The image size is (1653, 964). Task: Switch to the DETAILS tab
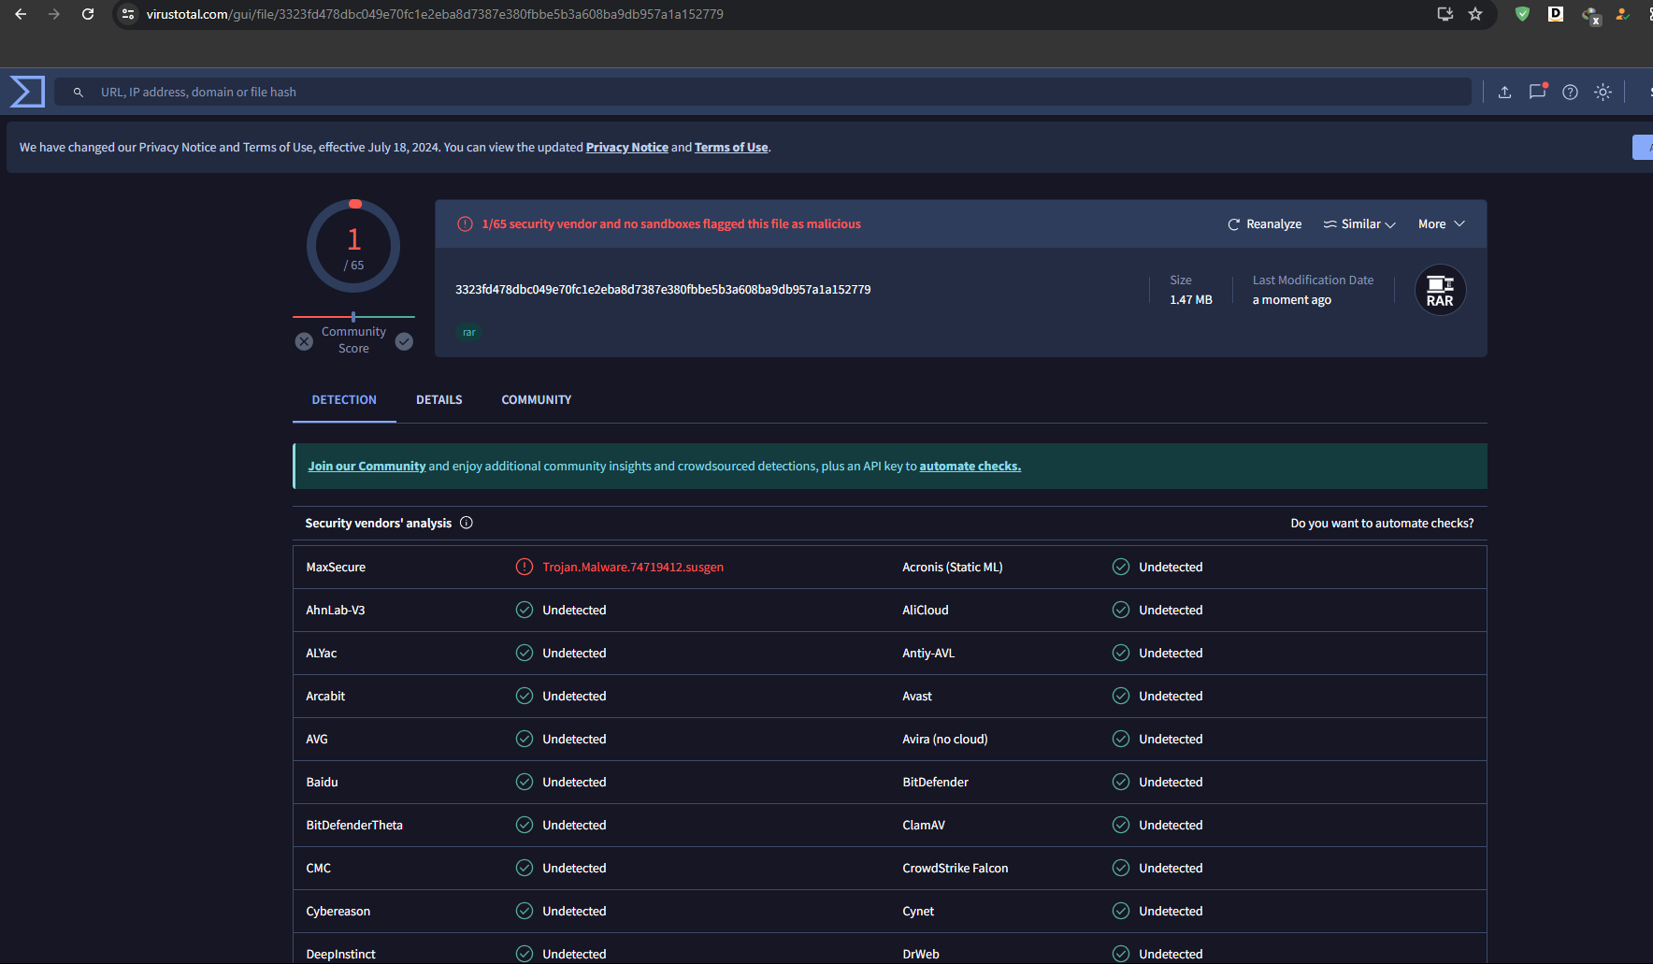439,399
